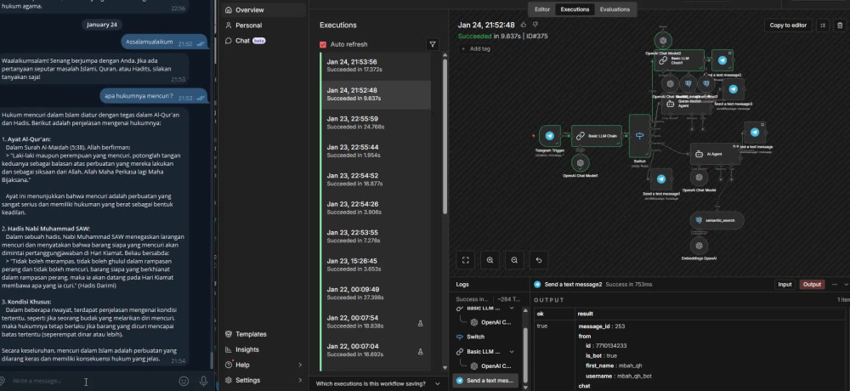The image size is (850, 391).
Task: Select the OpenAI Chat Model1 node
Action: [580, 162]
